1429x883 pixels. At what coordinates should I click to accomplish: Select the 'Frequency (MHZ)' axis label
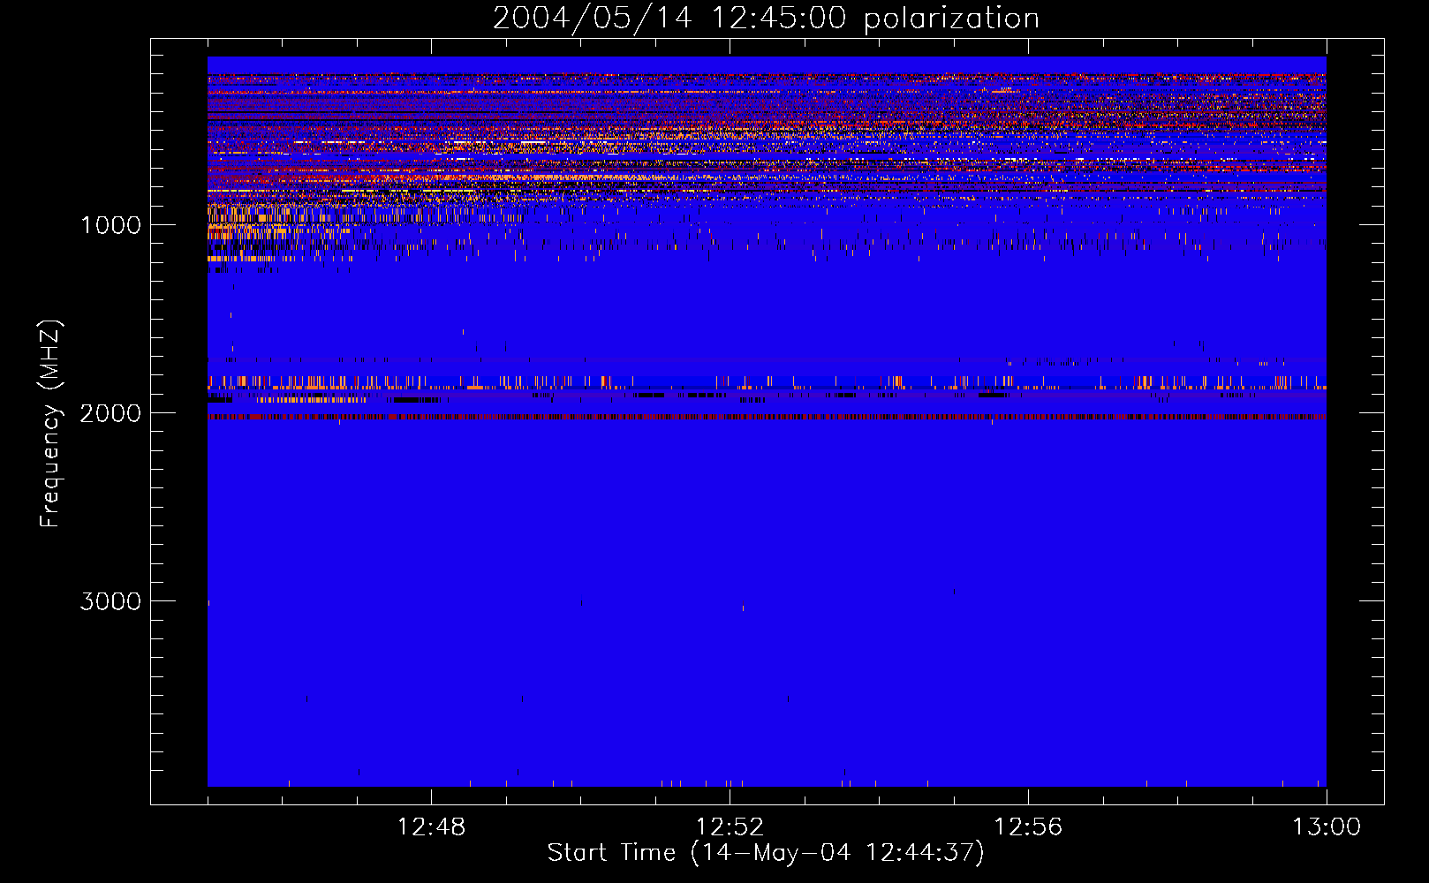coord(51,424)
